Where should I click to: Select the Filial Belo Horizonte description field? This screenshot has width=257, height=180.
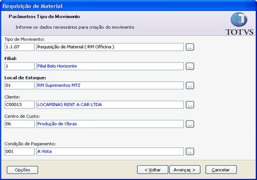[110, 66]
